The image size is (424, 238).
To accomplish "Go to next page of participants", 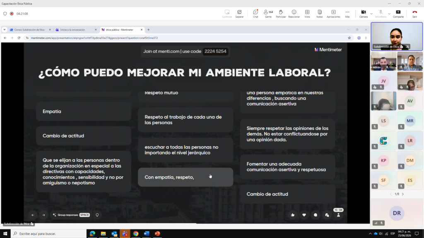I will 402,194.
